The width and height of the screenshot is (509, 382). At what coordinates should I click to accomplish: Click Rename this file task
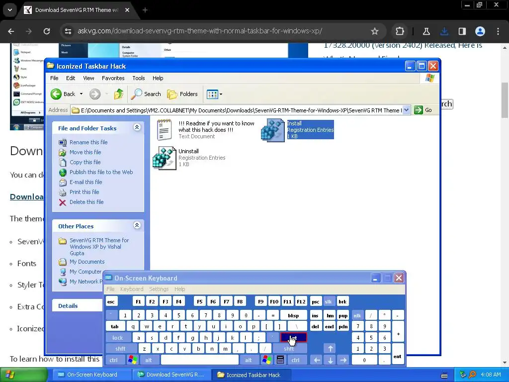click(x=88, y=142)
